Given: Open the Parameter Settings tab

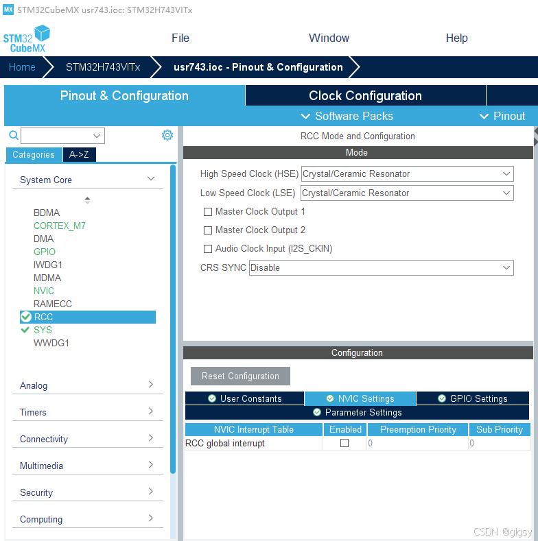Looking at the screenshot, I should [357, 412].
